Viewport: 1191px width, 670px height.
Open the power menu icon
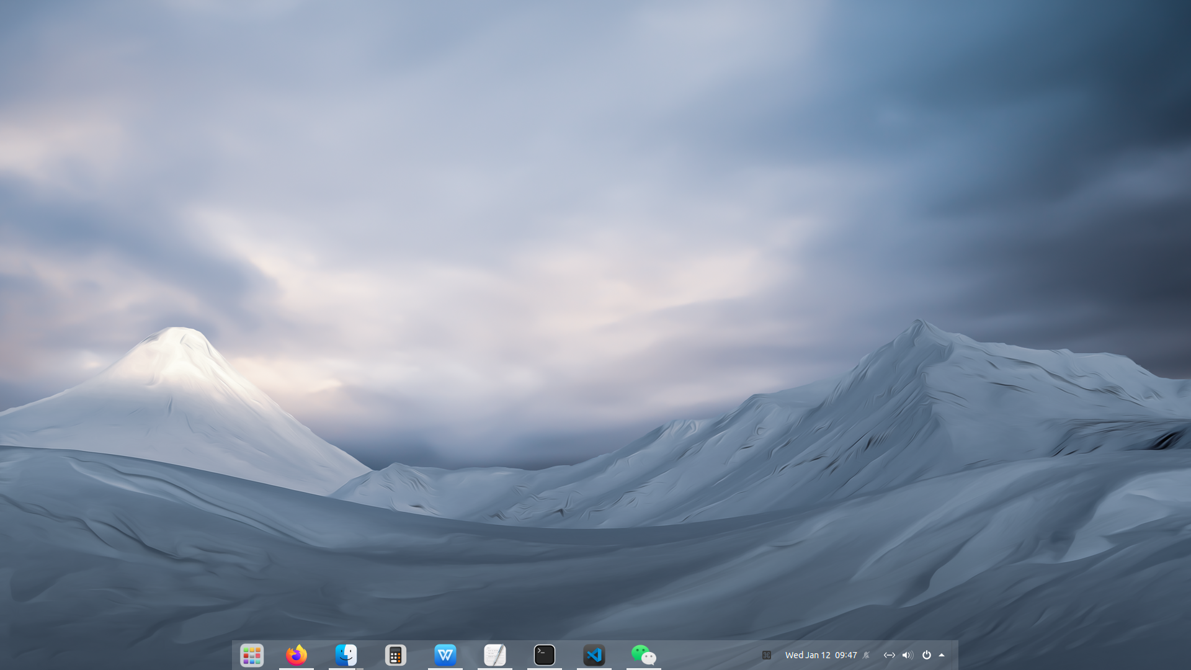click(x=927, y=655)
